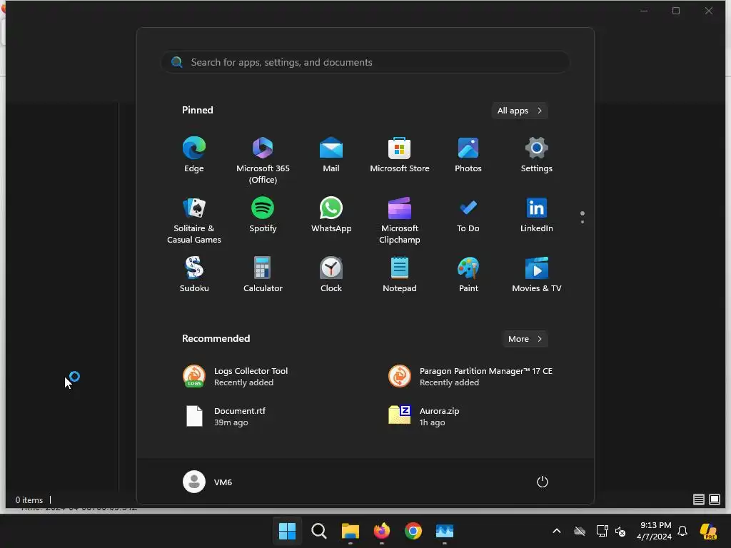731x548 pixels.
Task: Open Google Chrome from the taskbar
Action: point(413,531)
